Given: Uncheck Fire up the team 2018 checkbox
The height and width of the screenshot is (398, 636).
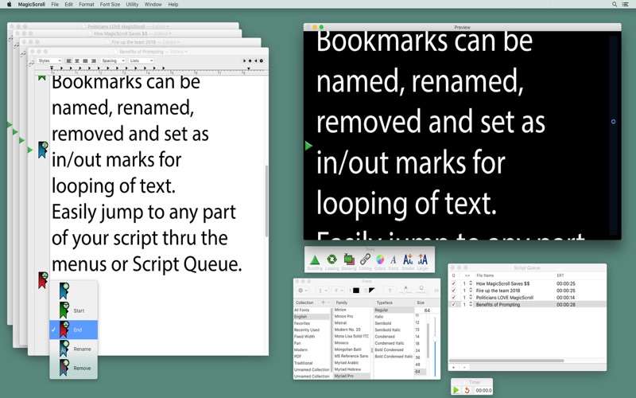Looking at the screenshot, I should [x=453, y=291].
